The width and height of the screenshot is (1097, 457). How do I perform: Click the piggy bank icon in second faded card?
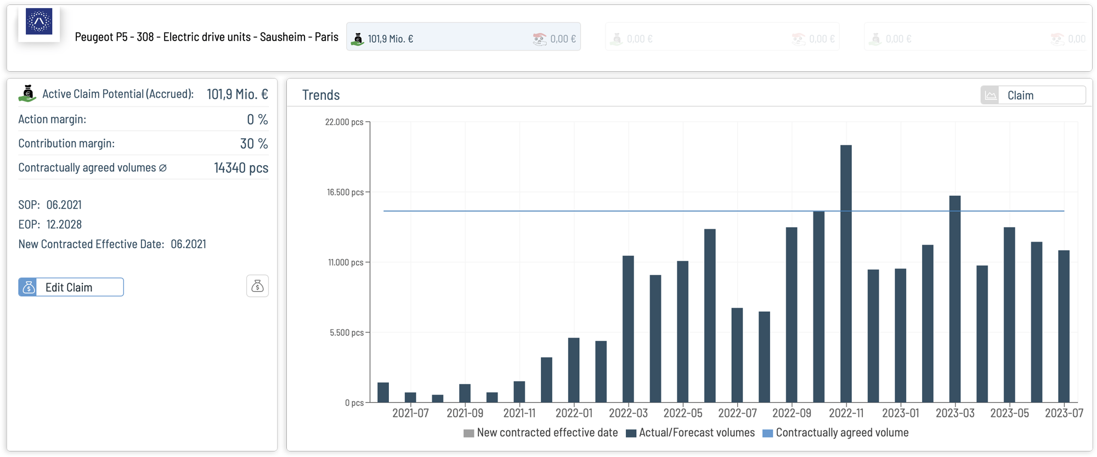(798, 38)
